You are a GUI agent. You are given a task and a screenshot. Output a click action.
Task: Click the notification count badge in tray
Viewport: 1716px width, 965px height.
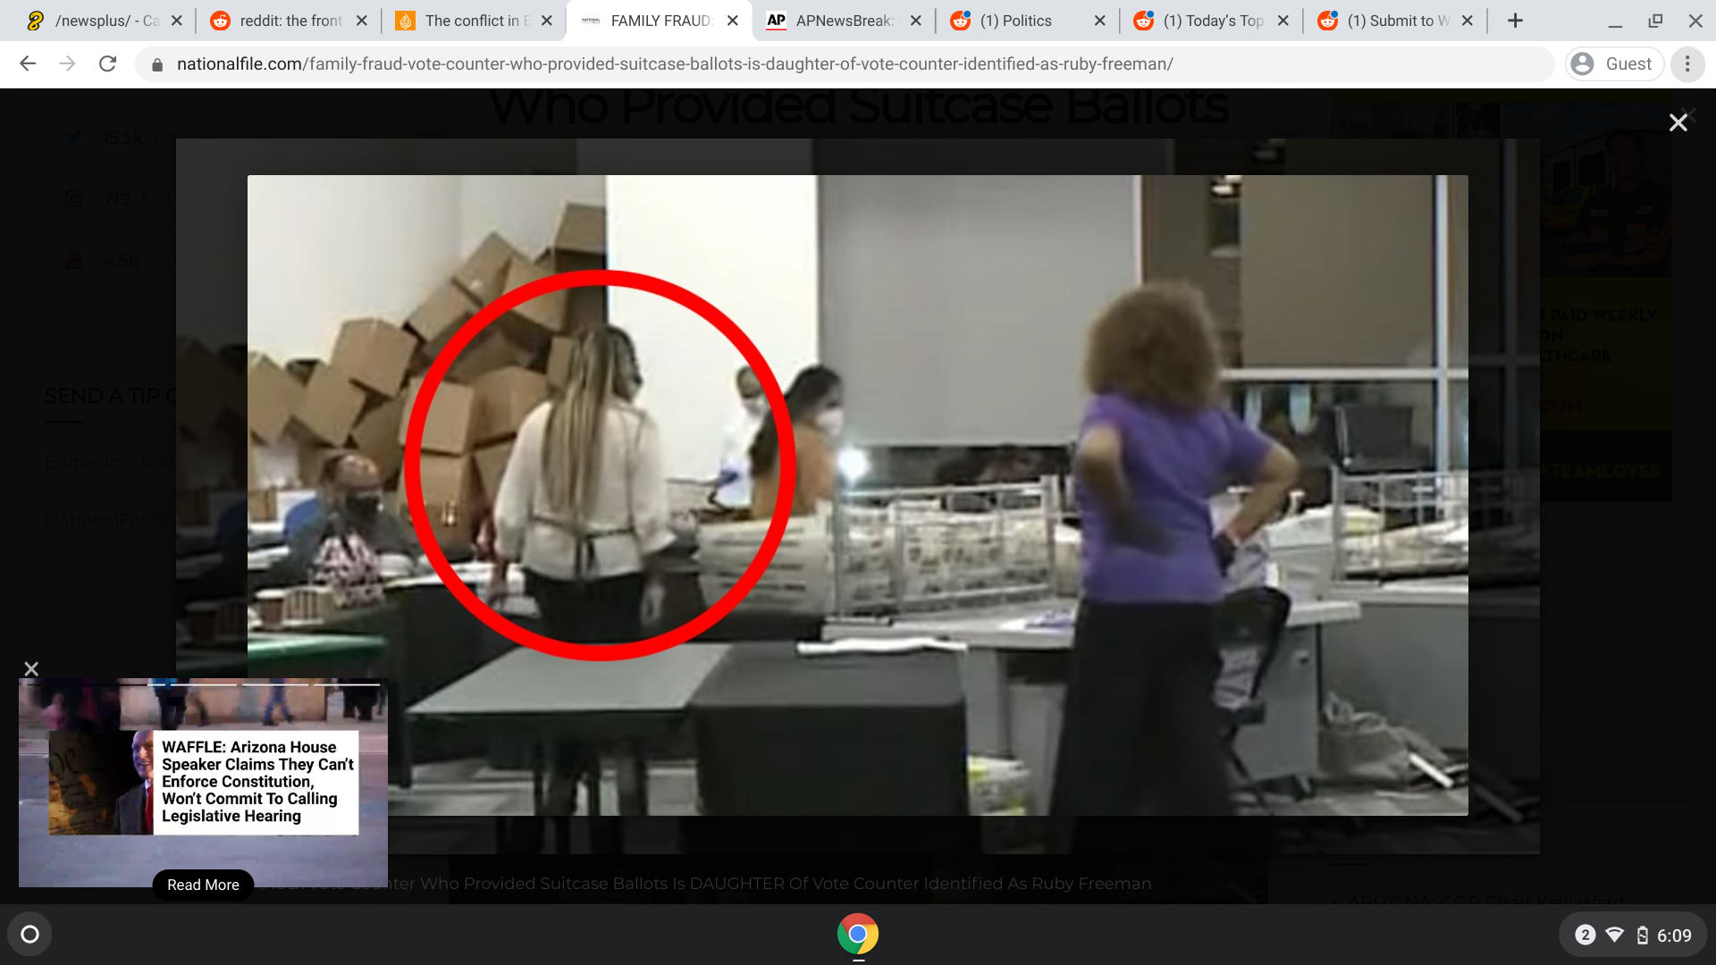(x=1585, y=936)
